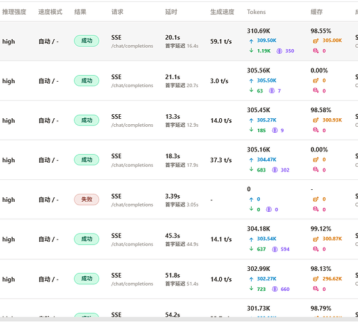Click the pink cache-write icon in the 98.58% row
Image resolution: width=358 pixels, height=332 pixels.
tap(315, 130)
